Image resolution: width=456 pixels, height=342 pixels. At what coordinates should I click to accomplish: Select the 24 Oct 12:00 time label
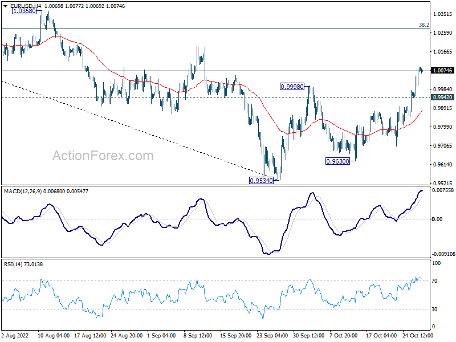(x=418, y=336)
